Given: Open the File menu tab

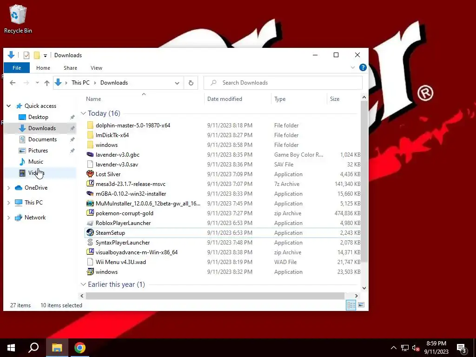Looking at the screenshot, I should click(x=17, y=68).
